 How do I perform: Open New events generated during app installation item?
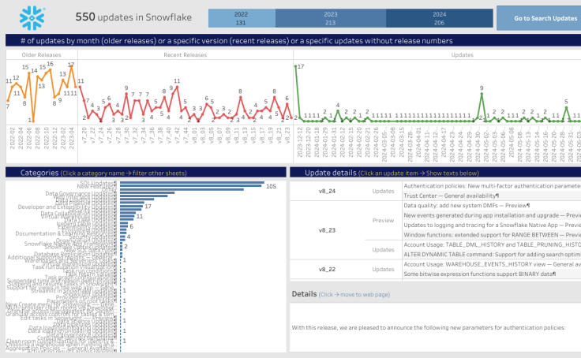pyautogui.click(x=492, y=215)
